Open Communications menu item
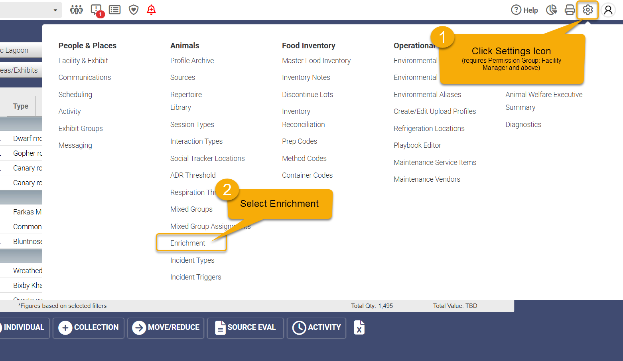The width and height of the screenshot is (623, 361). [85, 77]
